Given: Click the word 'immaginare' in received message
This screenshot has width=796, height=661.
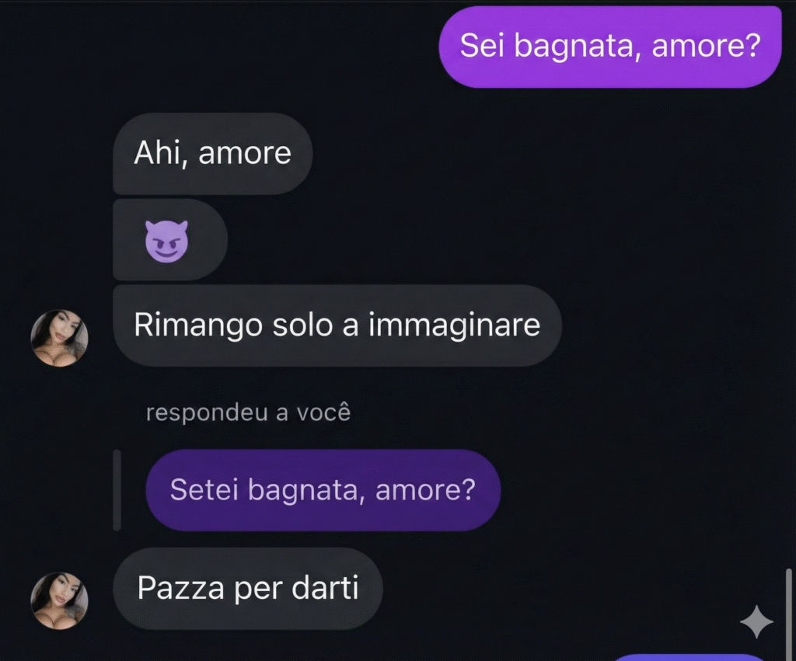Looking at the screenshot, I should [454, 325].
